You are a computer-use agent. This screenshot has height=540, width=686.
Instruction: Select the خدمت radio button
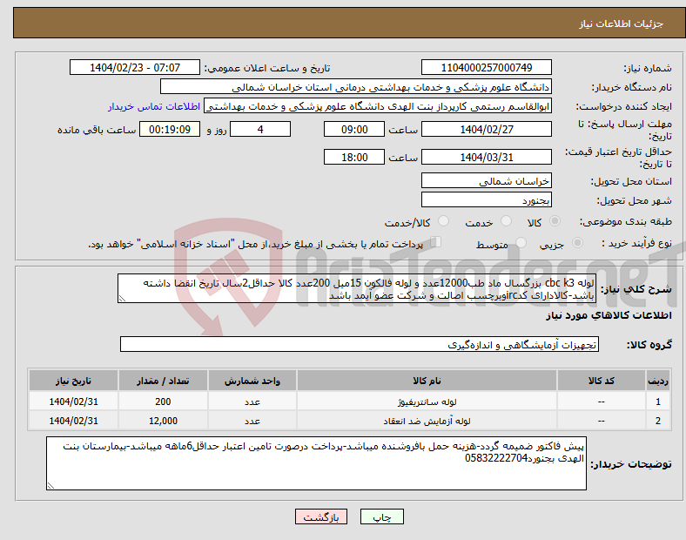click(506, 221)
